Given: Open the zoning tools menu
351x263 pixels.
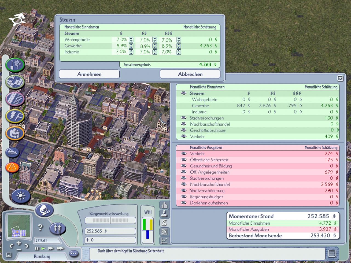Looking at the screenshot, I should point(15,82).
